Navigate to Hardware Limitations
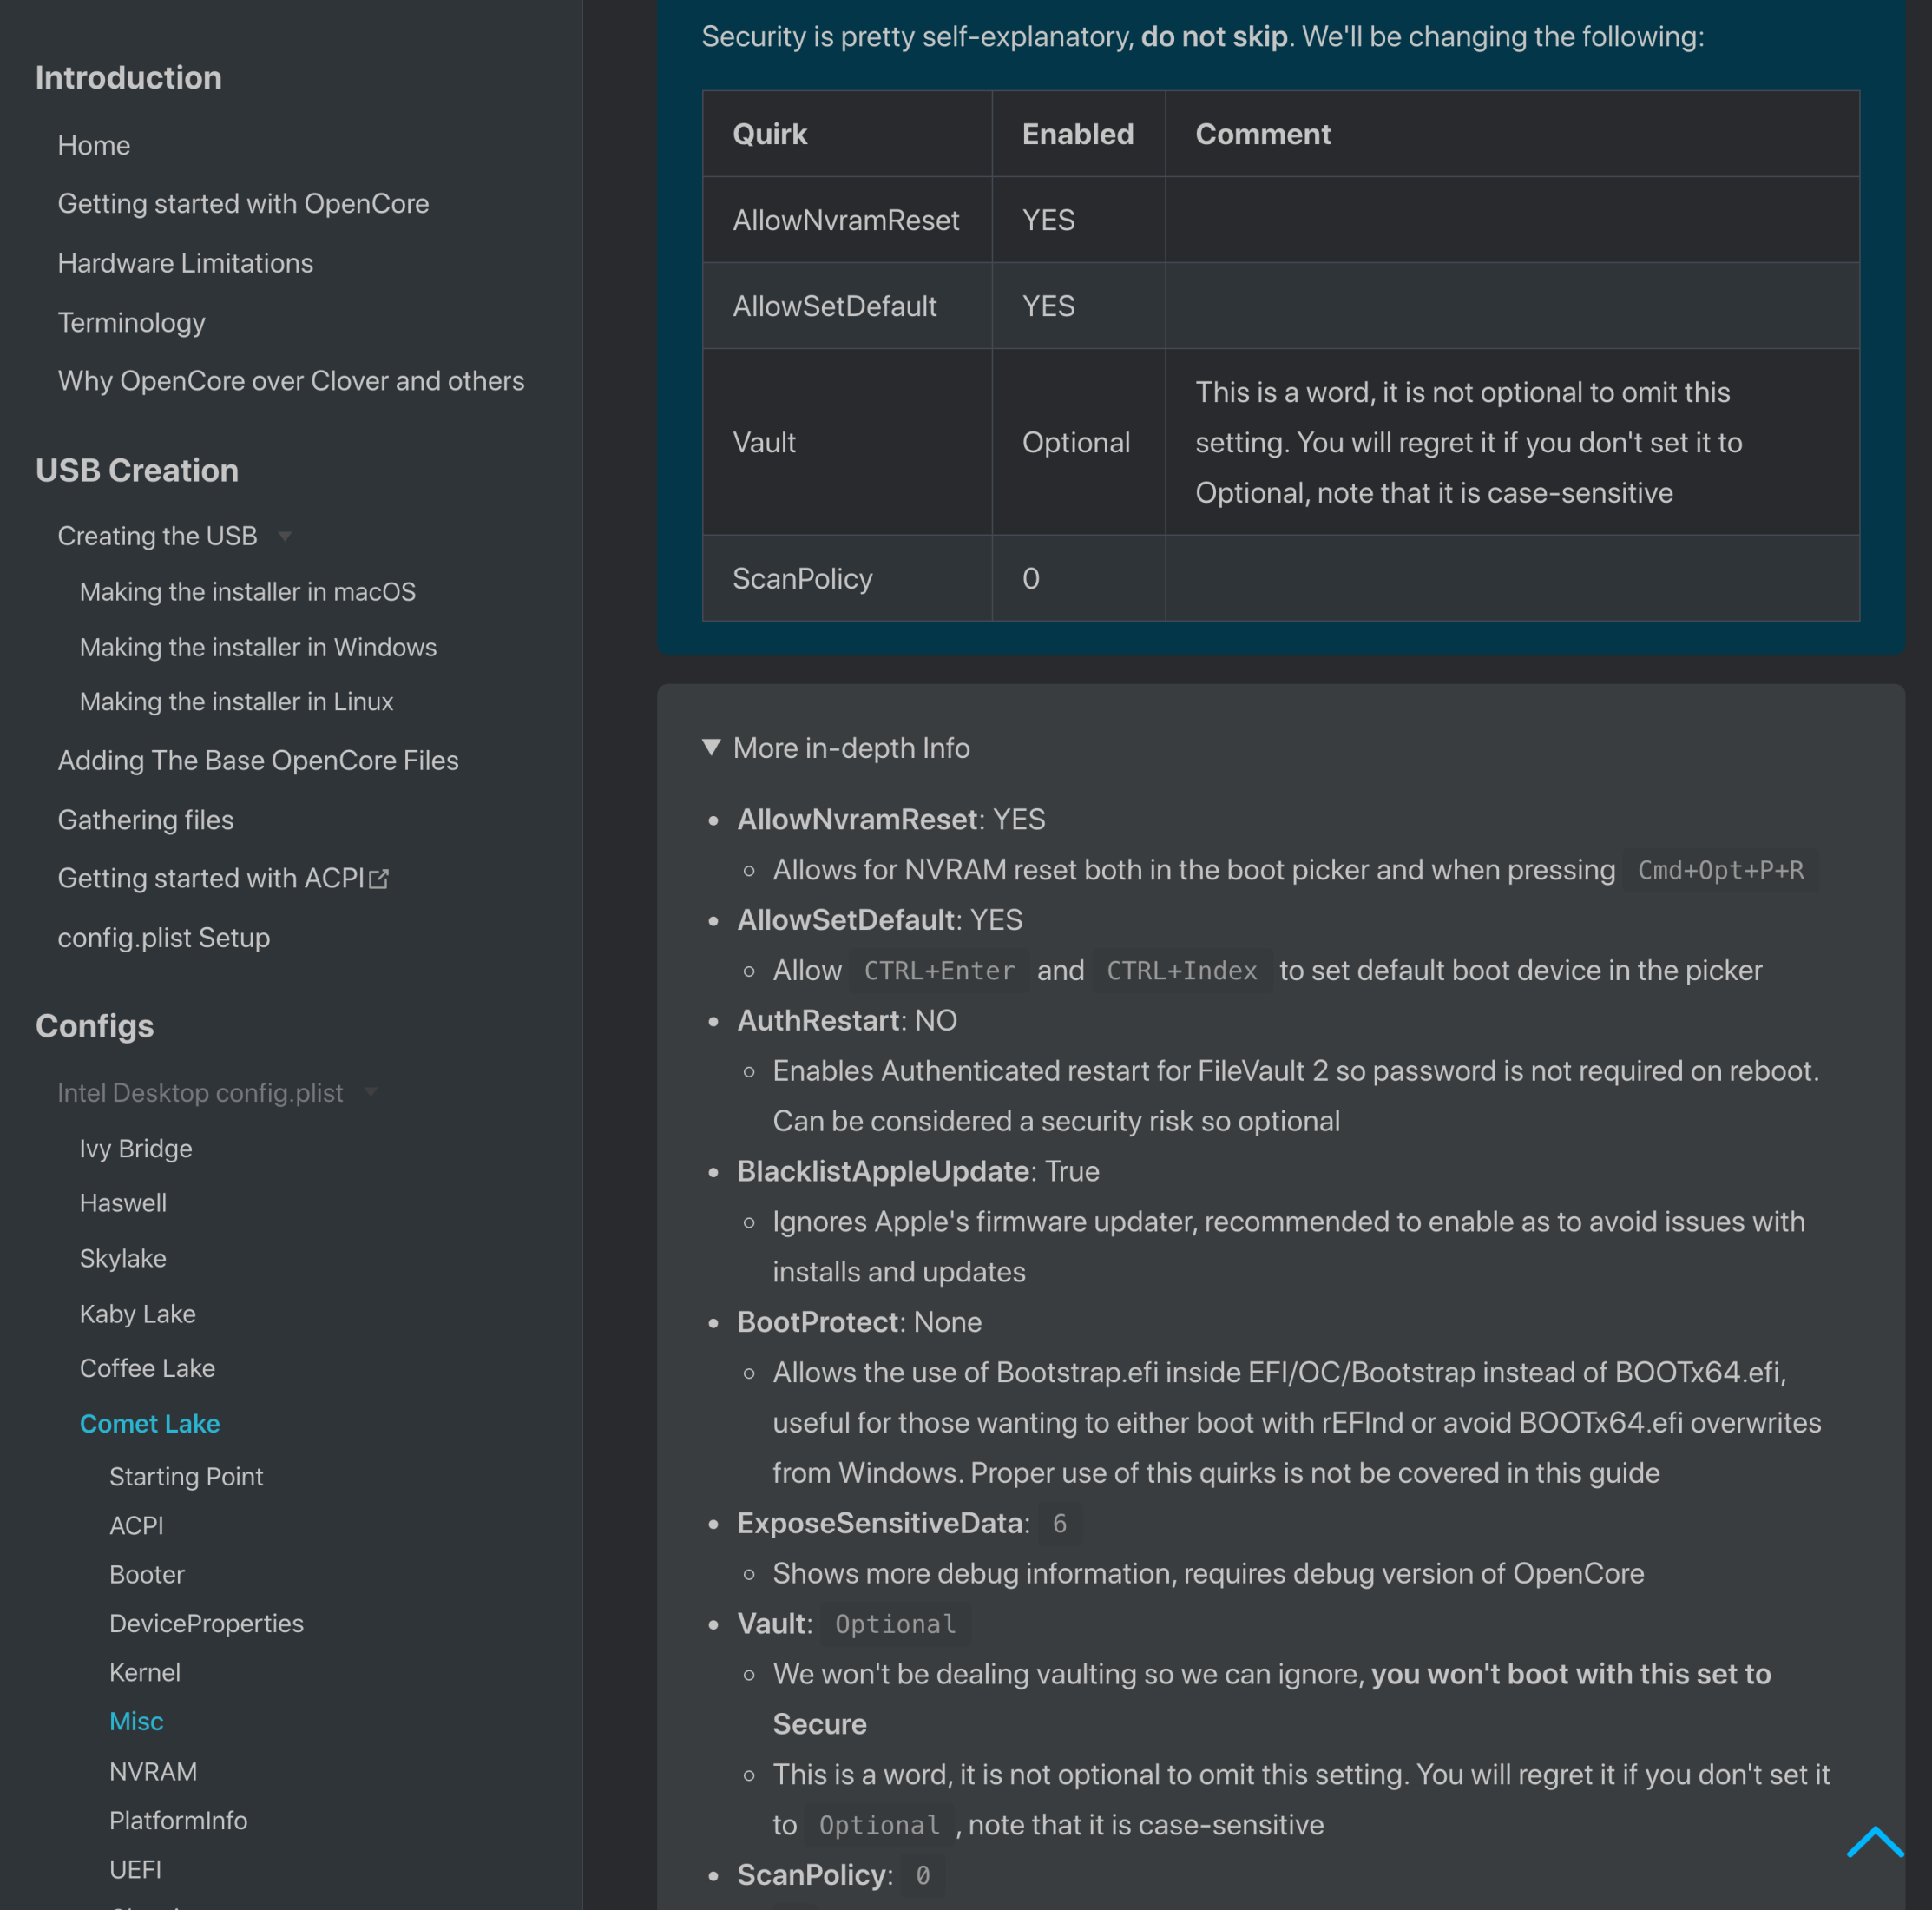 coord(185,262)
